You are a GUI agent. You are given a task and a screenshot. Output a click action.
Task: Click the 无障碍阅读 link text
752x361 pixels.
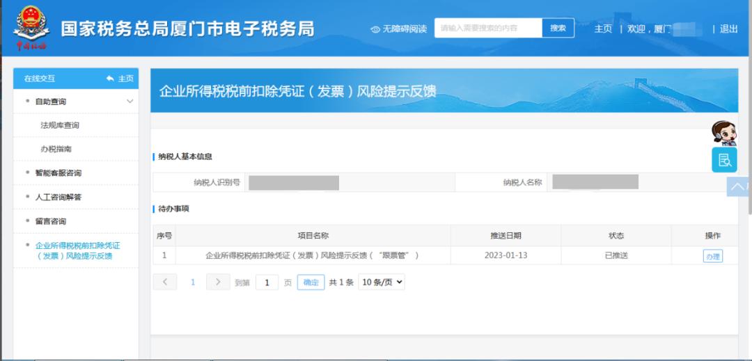405,29
